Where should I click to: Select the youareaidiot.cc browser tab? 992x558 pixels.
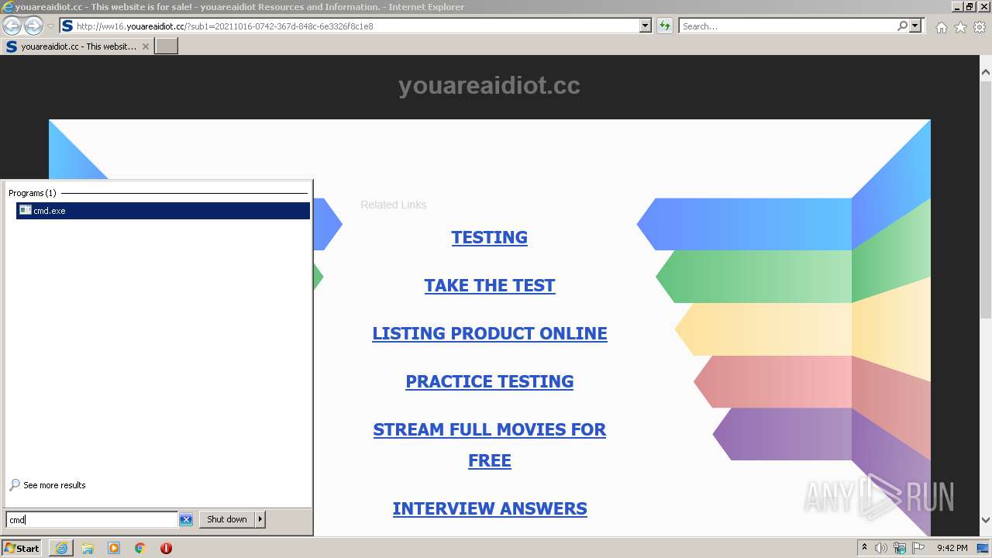(x=77, y=46)
